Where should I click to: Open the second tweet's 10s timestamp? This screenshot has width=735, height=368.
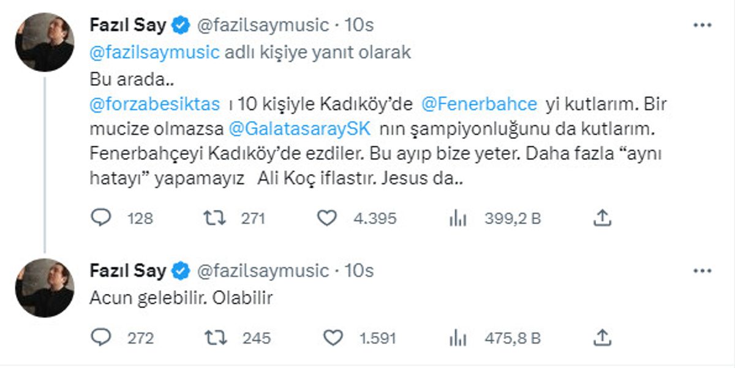click(360, 270)
